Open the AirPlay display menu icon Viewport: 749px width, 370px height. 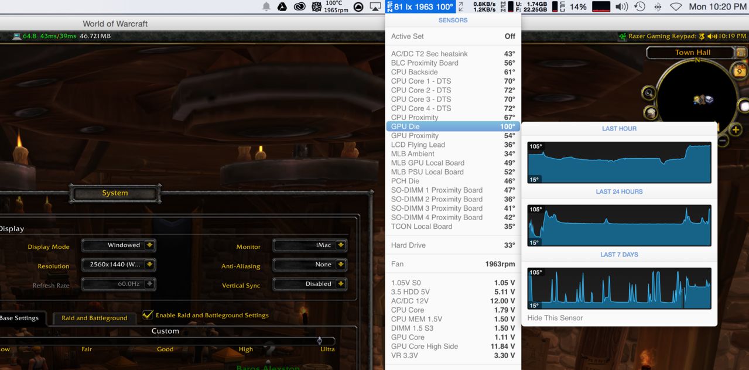[x=375, y=7]
